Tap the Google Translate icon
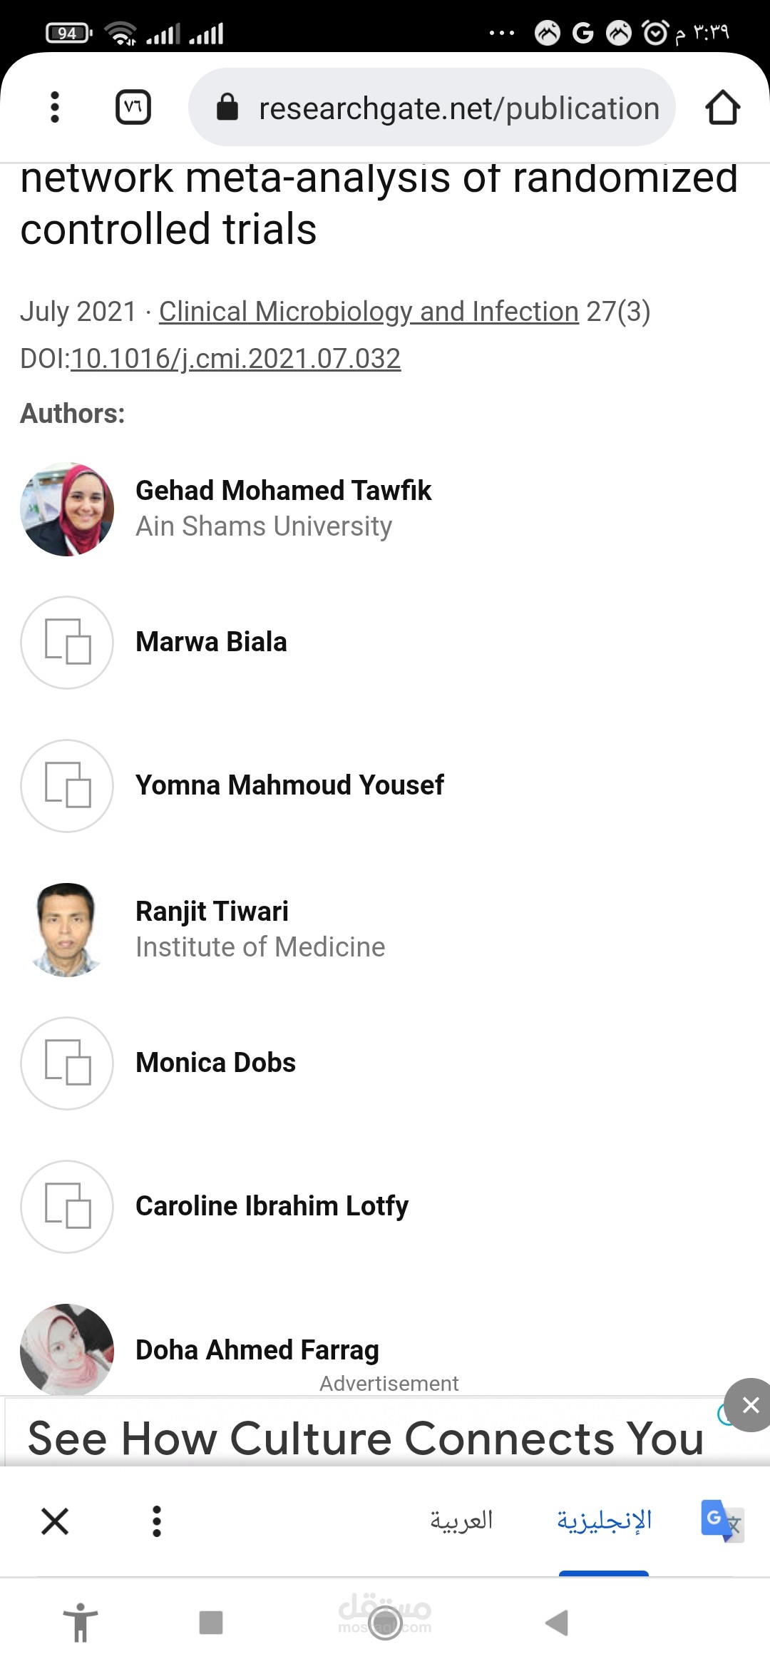This screenshot has width=770, height=1669. [x=722, y=1521]
